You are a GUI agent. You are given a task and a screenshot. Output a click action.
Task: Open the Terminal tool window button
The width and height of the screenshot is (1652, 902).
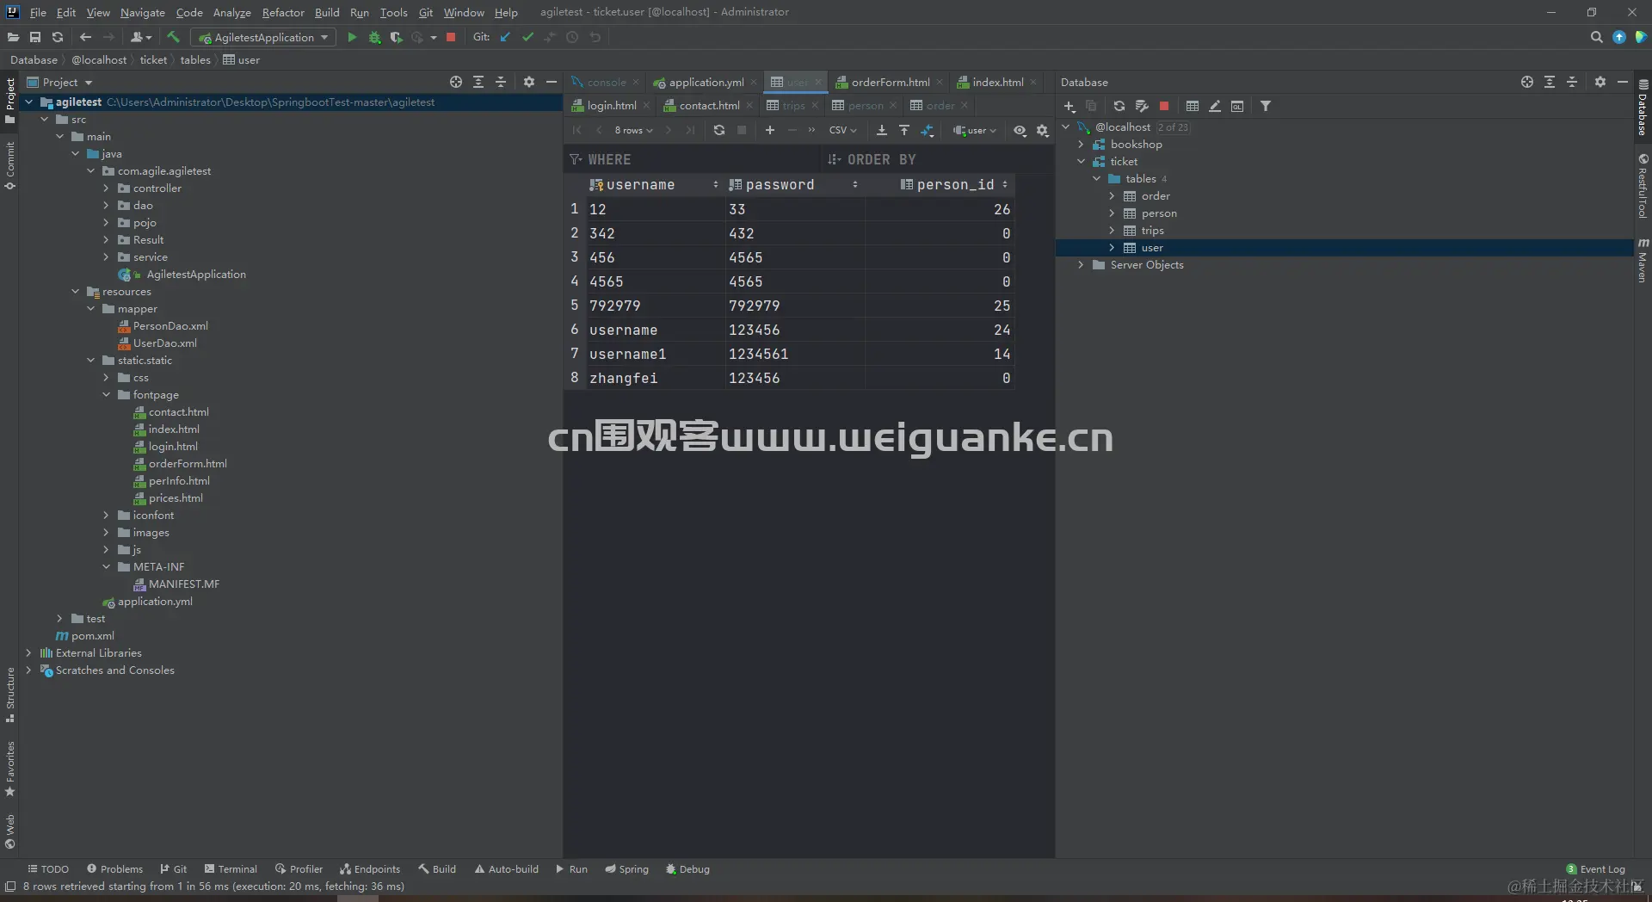231,869
